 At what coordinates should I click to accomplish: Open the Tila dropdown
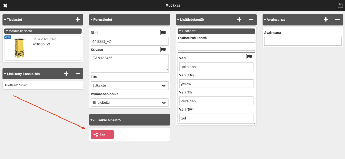point(129,85)
